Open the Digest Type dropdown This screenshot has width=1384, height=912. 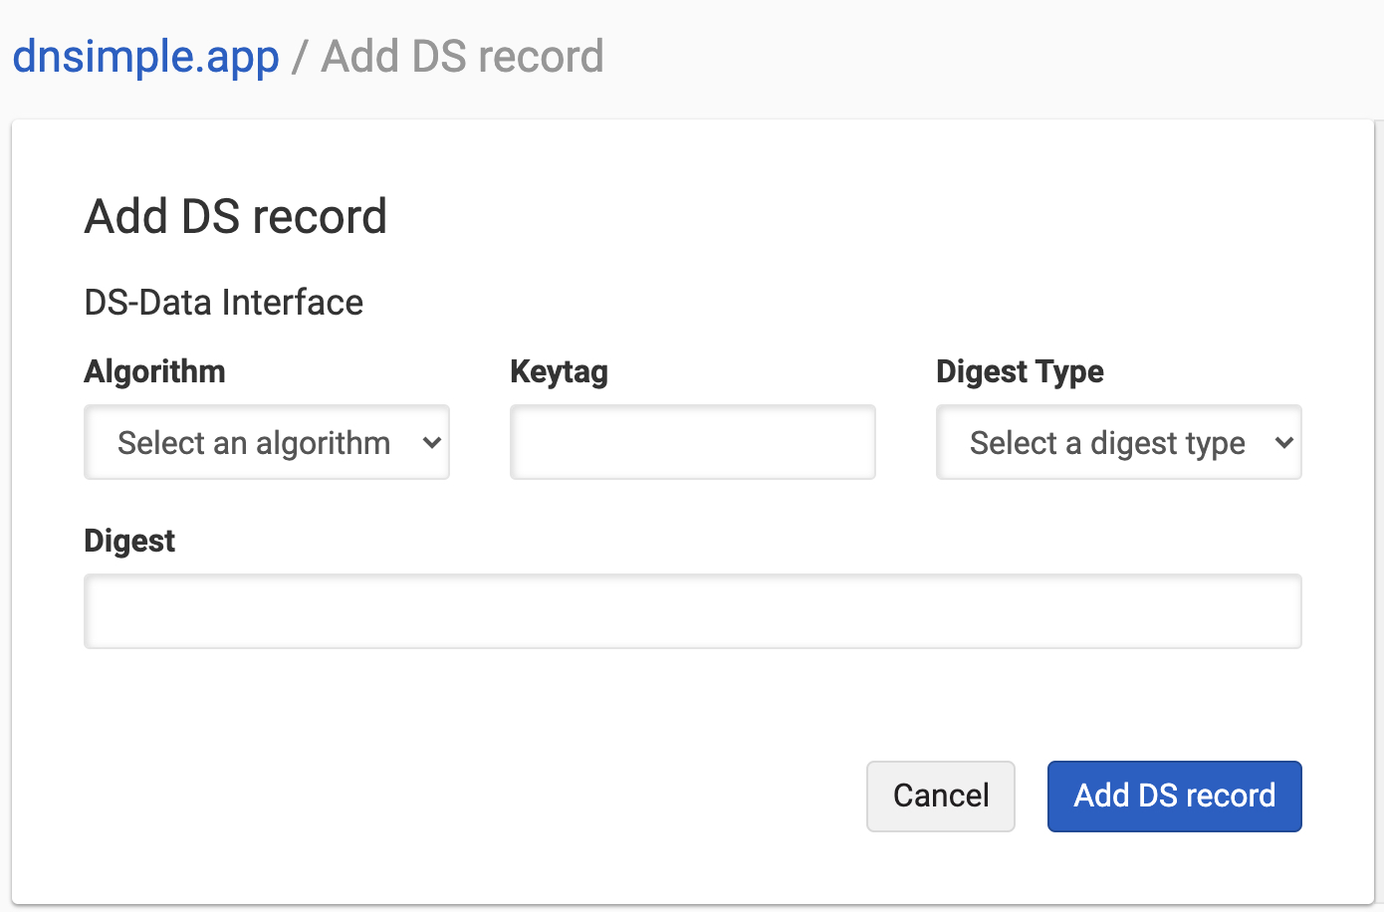tap(1117, 442)
